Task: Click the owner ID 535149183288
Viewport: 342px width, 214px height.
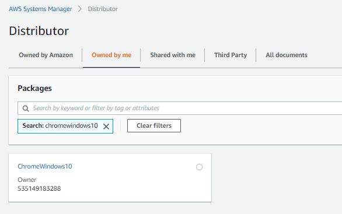Action: [x=39, y=188]
